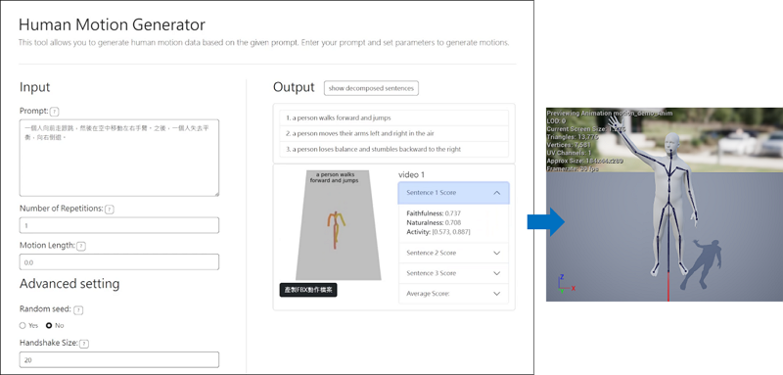Select sentence about losing balance and stumbling

pyautogui.click(x=394, y=149)
